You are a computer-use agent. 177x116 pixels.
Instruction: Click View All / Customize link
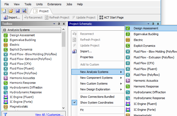pos(49,115)
